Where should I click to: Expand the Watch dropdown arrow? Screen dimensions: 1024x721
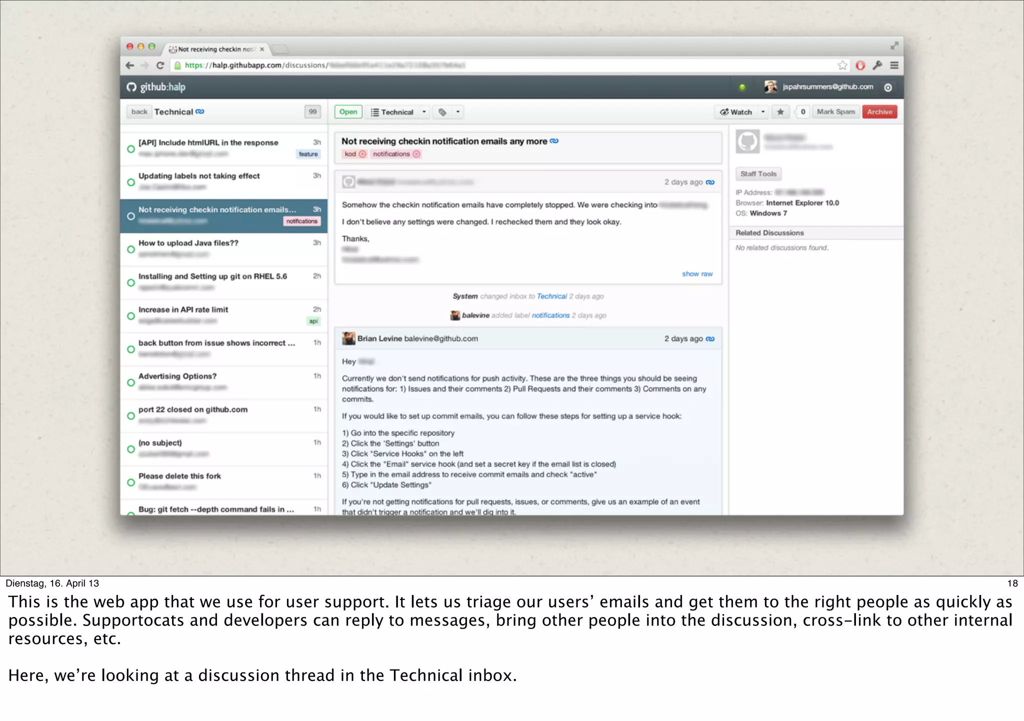click(x=763, y=112)
